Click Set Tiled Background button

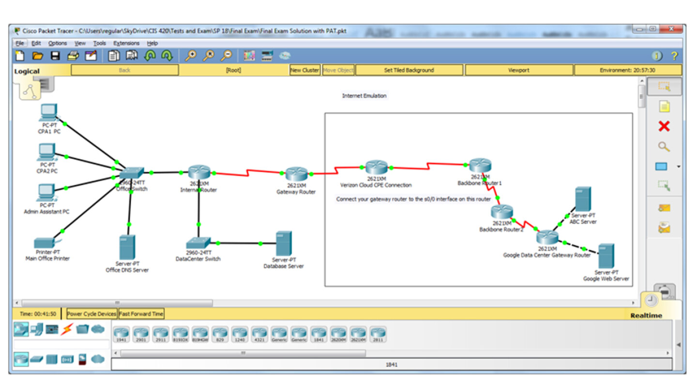point(409,70)
